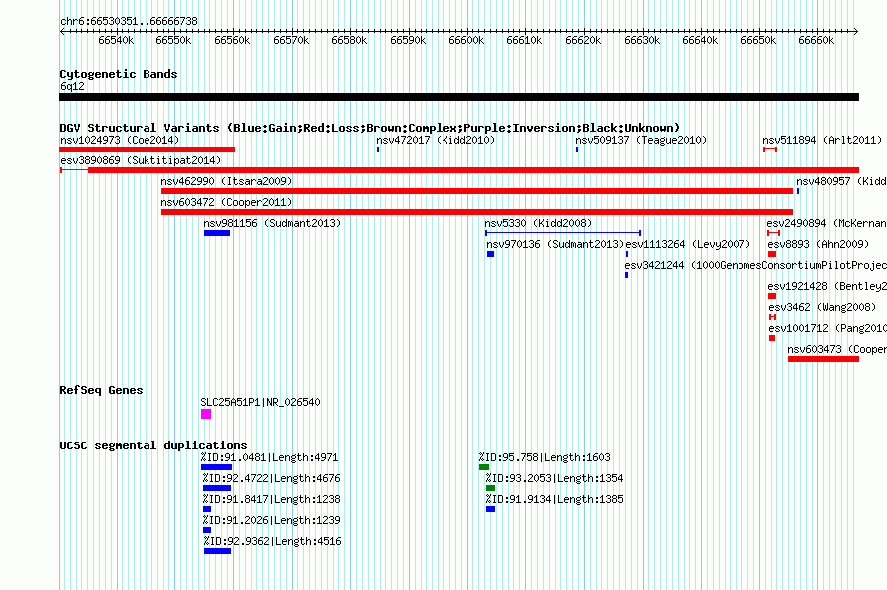Click the 66540k ruler tick label

click(116, 40)
